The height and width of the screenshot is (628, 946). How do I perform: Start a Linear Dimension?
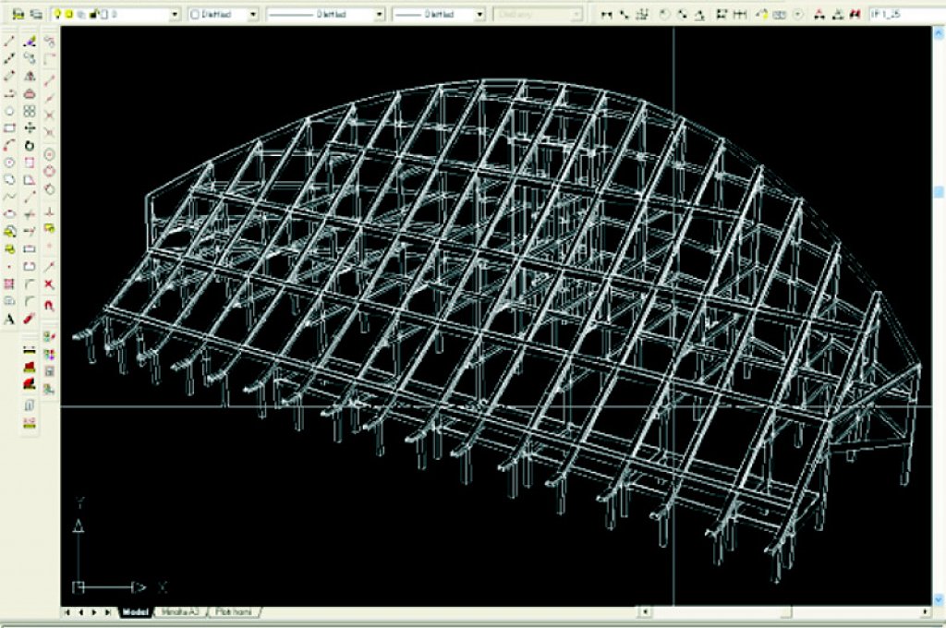tap(606, 14)
